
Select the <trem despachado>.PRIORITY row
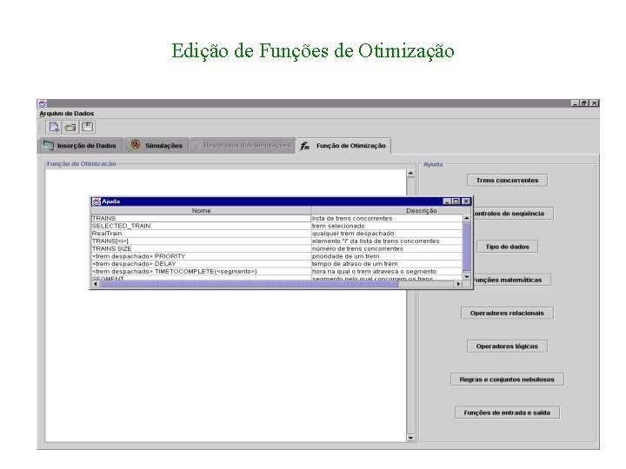pos(276,256)
